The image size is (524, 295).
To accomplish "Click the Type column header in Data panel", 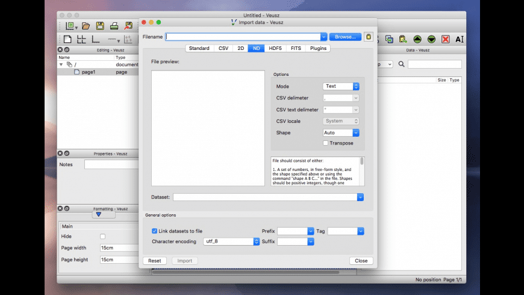I will tap(455, 80).
